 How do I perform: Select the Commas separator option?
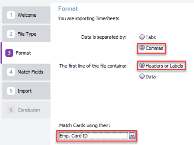coord(142,48)
